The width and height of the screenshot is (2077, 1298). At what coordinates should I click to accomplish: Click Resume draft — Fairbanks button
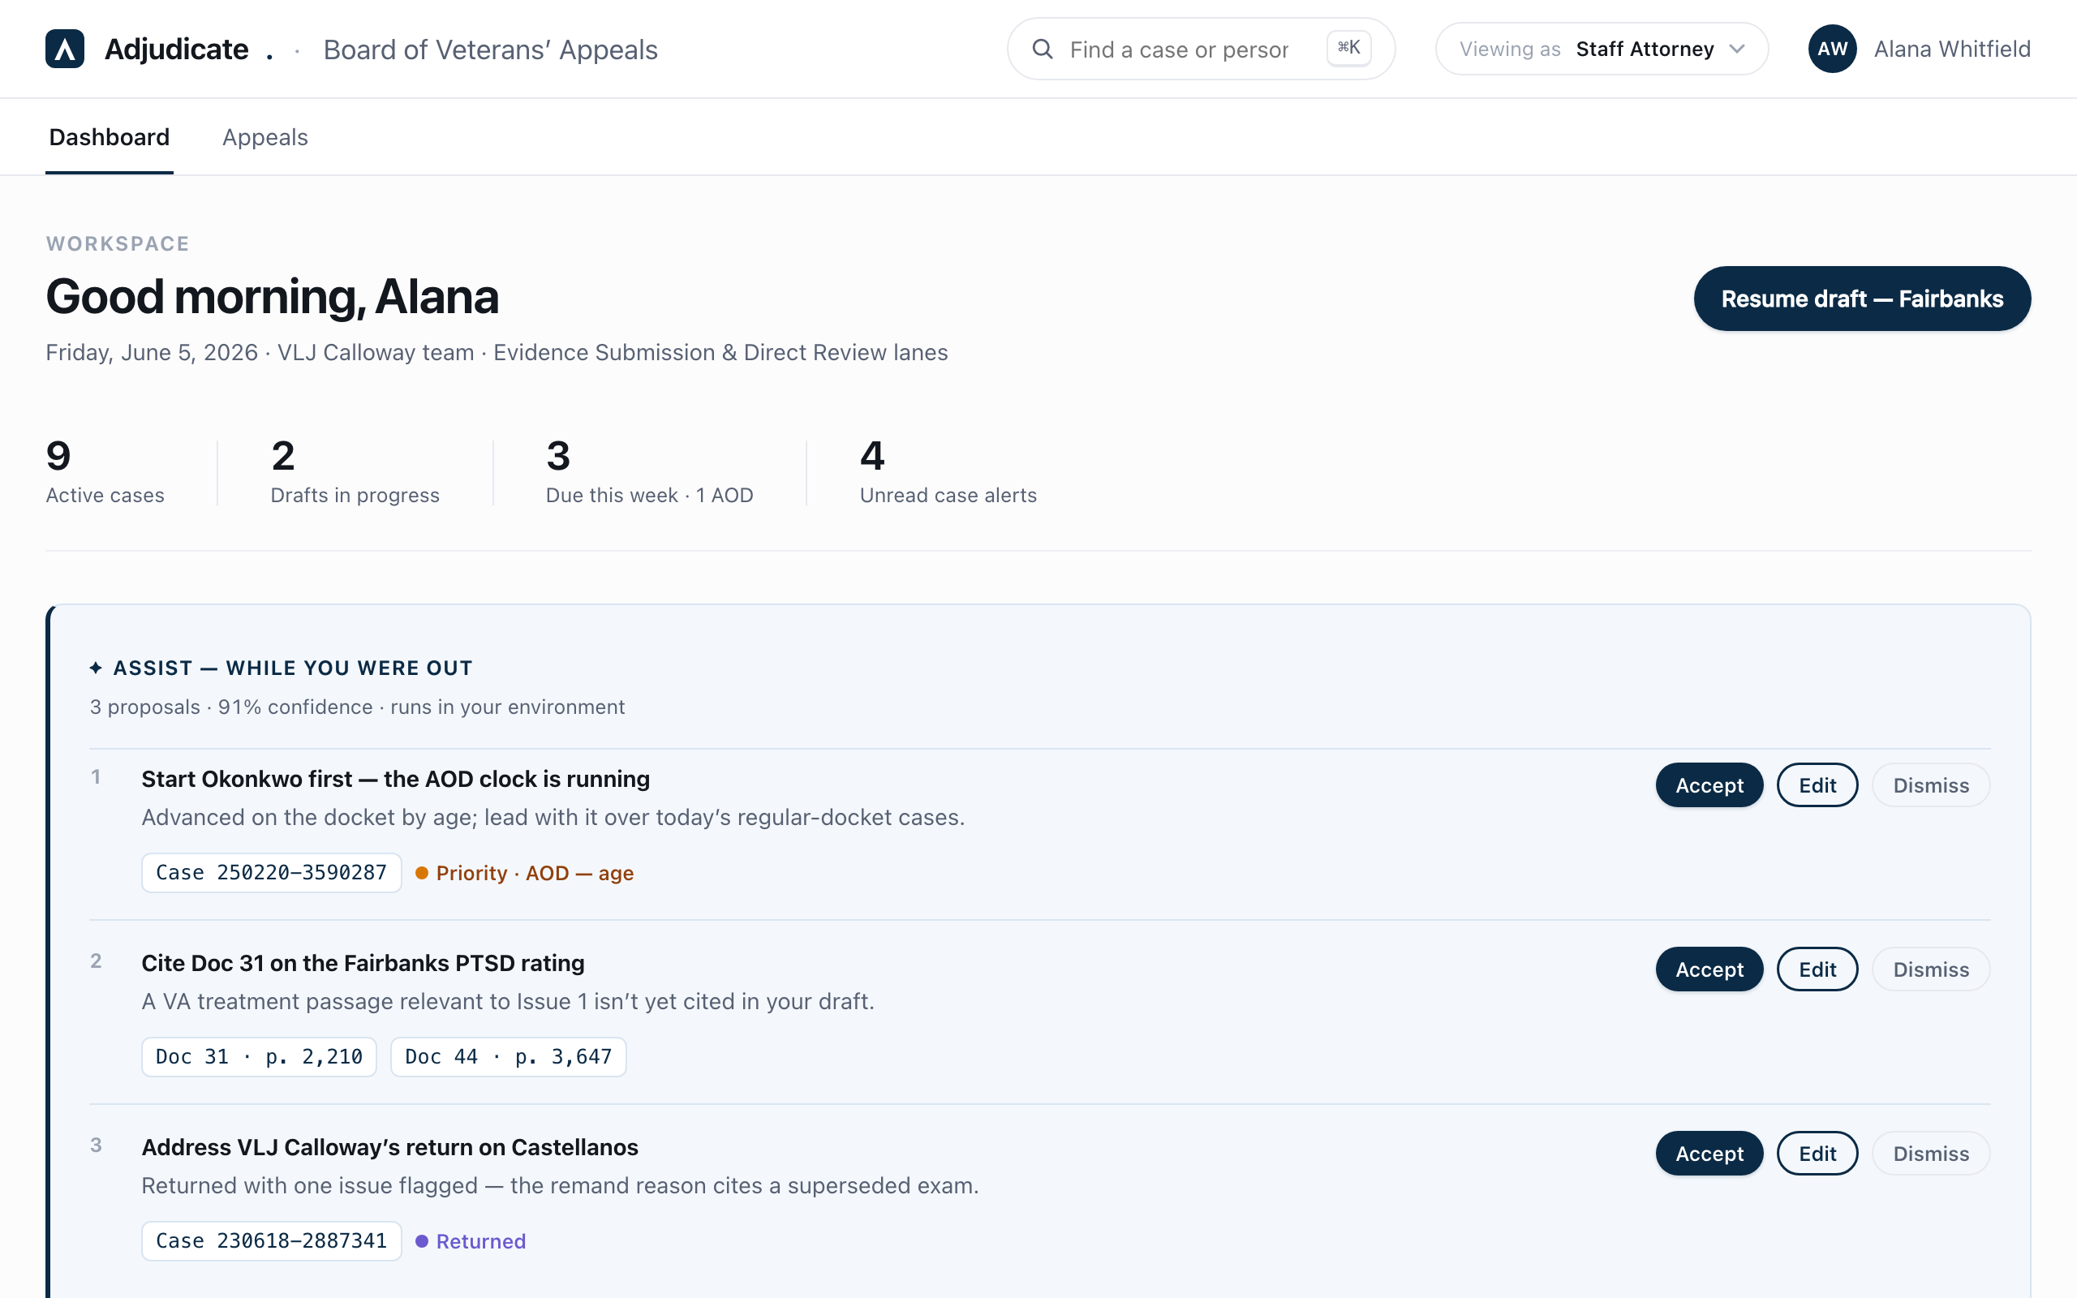(x=1861, y=299)
